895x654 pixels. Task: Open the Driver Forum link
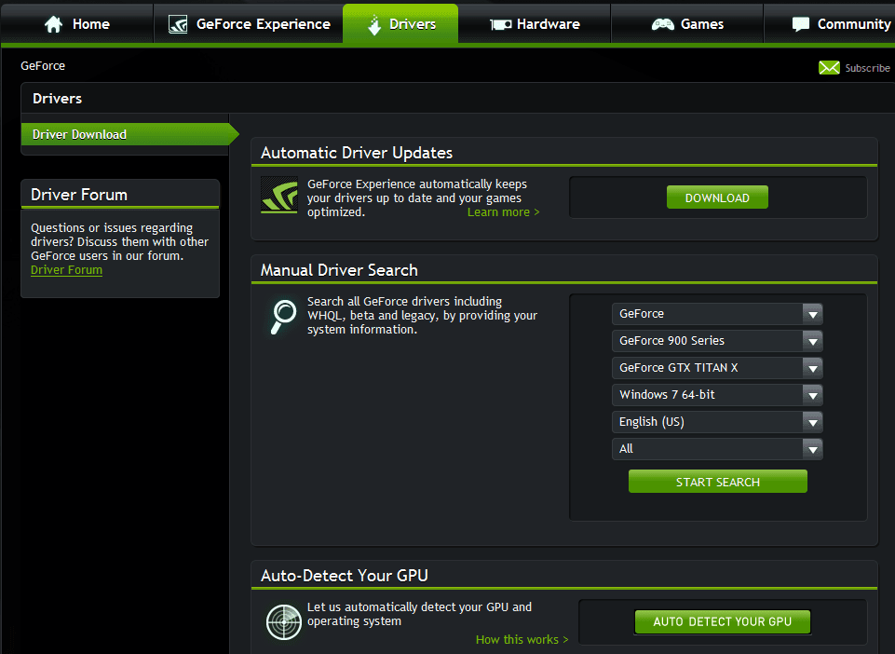tap(66, 269)
